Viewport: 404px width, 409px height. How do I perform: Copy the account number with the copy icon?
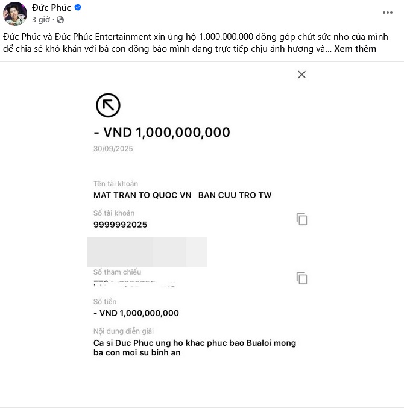[x=301, y=219]
